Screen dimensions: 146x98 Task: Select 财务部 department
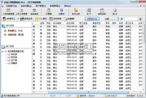coord(14,57)
